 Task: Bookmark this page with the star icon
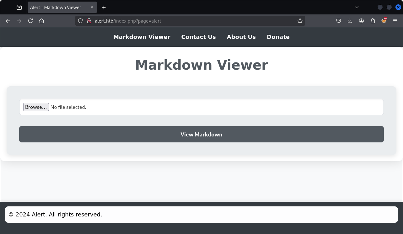click(x=300, y=21)
